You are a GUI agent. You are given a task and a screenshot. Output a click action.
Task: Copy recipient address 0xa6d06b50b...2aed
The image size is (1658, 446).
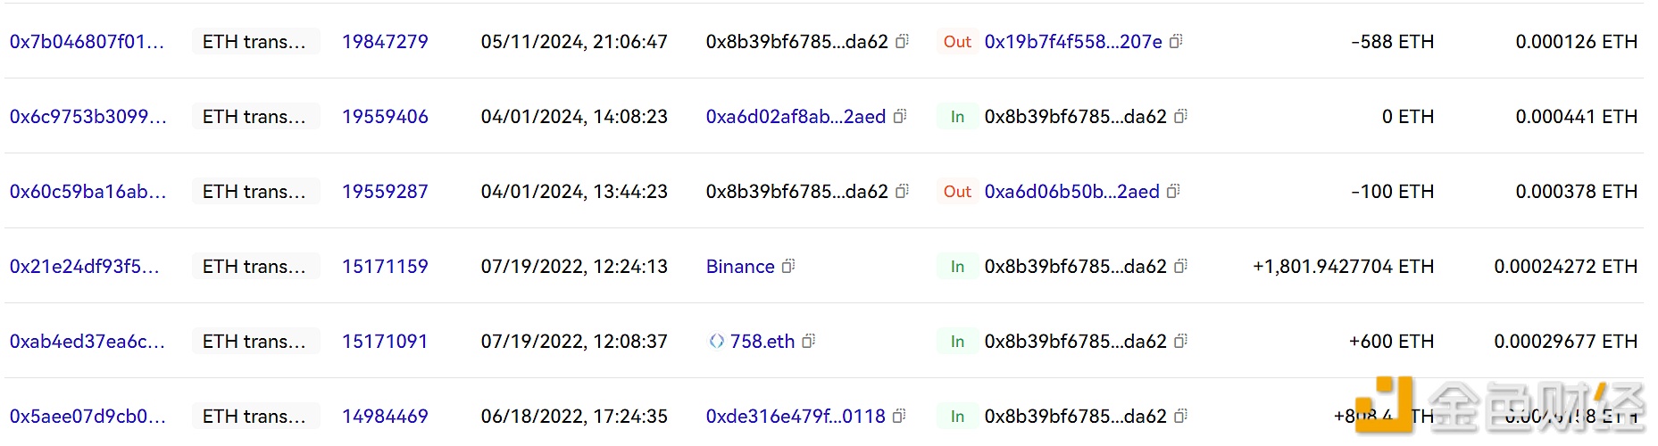[1173, 191]
